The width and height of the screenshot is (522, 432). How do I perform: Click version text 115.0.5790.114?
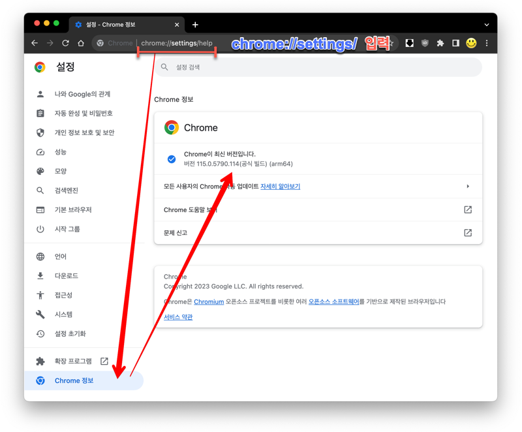(218, 164)
